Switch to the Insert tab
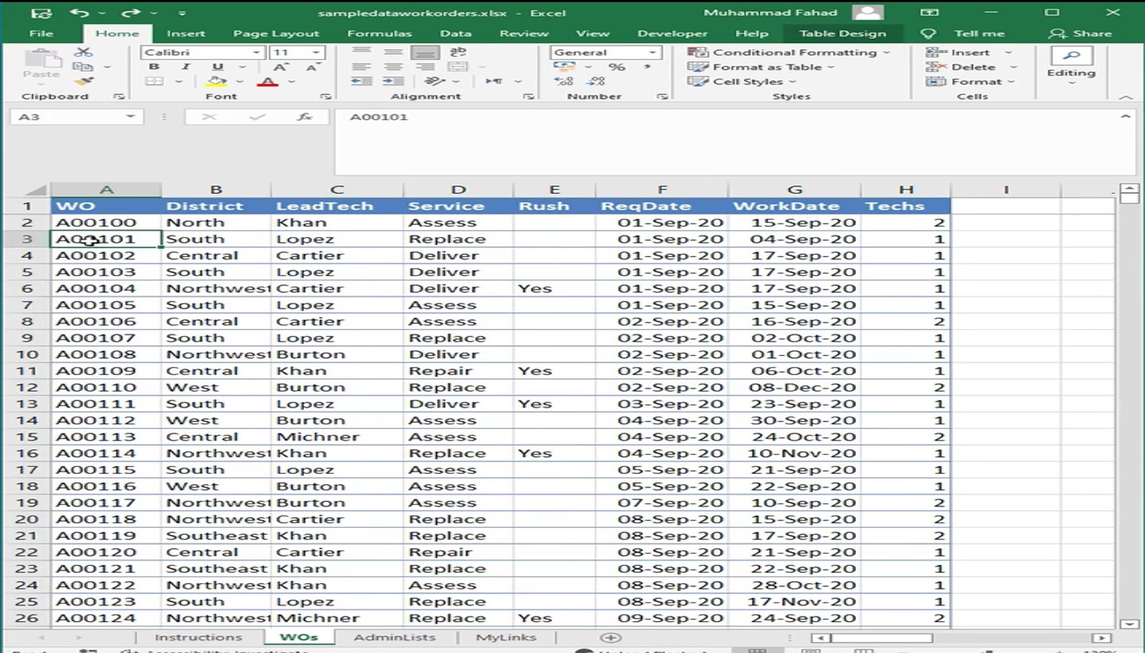Image resolution: width=1145 pixels, height=653 pixels. (186, 33)
